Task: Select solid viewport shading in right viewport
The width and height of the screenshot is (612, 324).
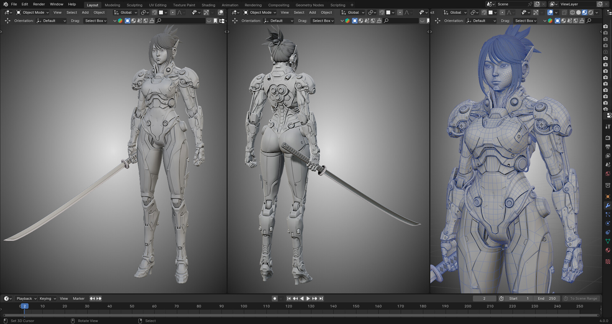Action: [x=579, y=12]
